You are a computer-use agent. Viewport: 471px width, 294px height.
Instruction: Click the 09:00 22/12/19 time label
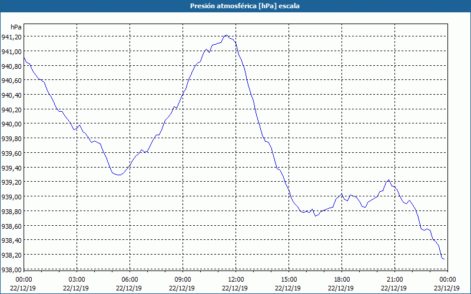tap(182, 284)
